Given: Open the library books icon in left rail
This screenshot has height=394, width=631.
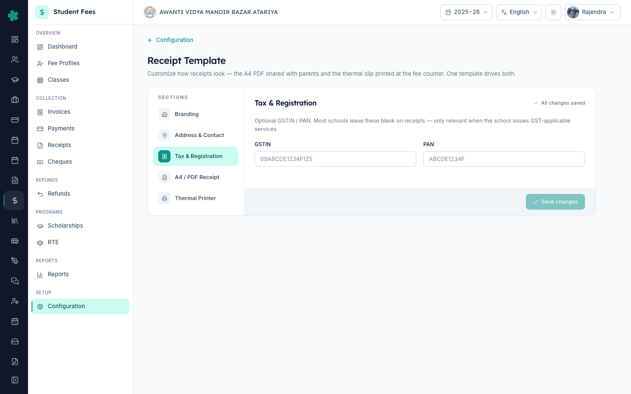Looking at the screenshot, I should tap(14, 221).
